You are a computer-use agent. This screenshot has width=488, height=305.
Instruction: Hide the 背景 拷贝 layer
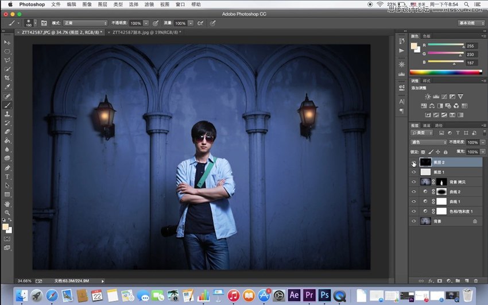413,182
